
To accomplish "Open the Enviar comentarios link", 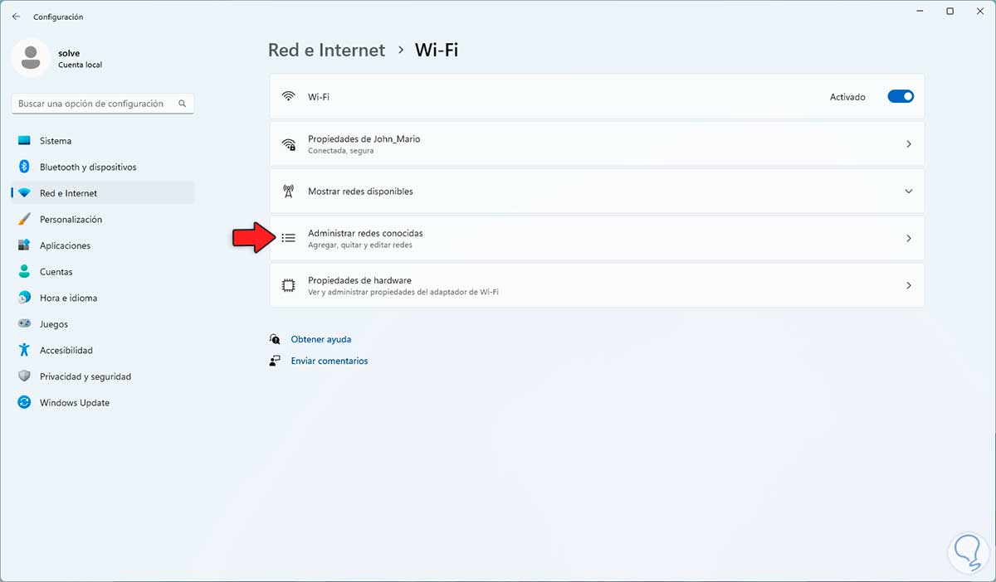I will click(330, 361).
